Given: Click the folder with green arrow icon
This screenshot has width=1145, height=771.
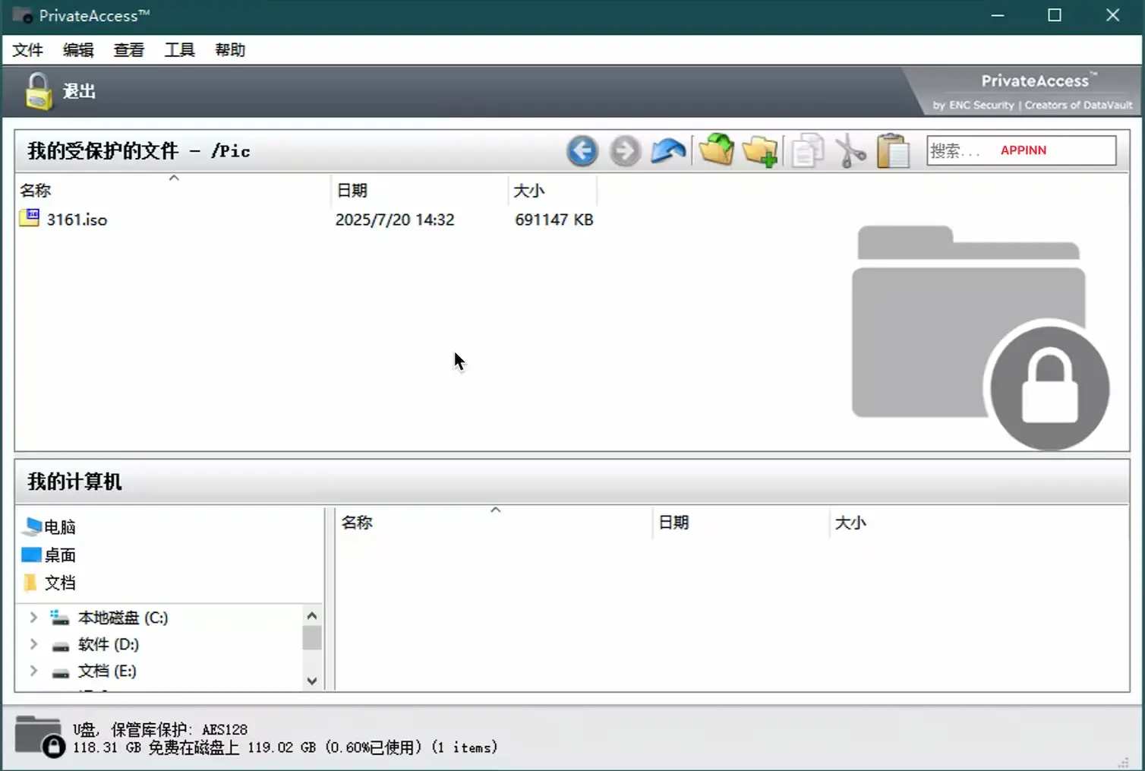Looking at the screenshot, I should tap(716, 150).
